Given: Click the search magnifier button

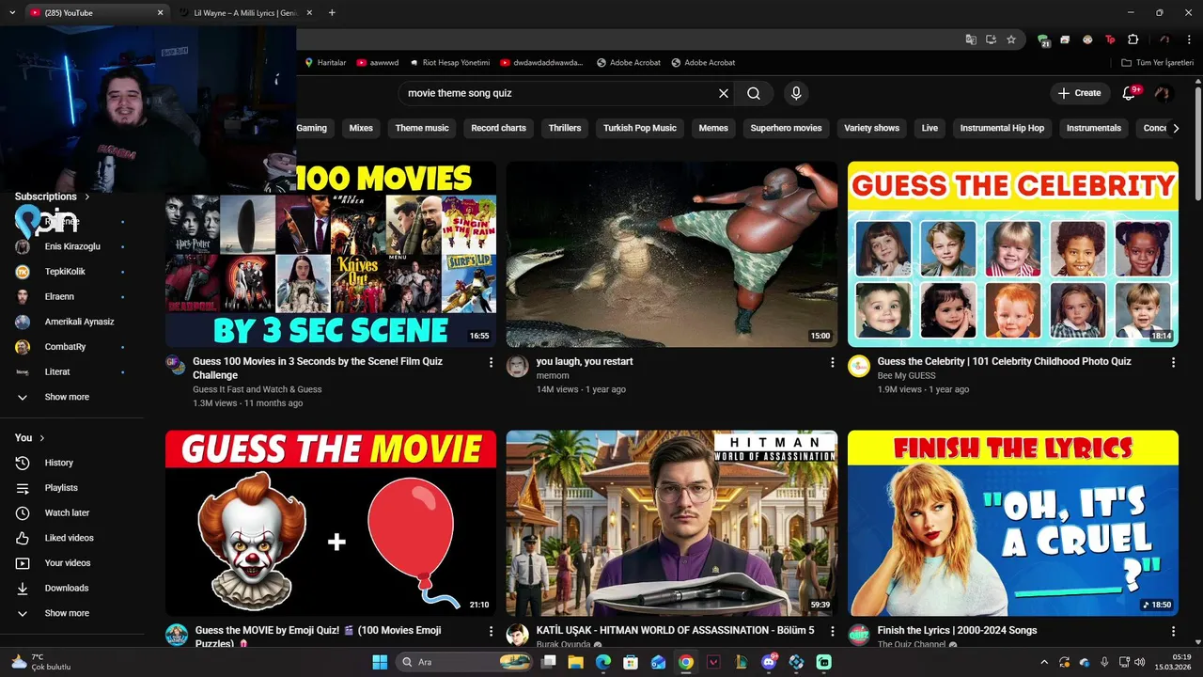Looking at the screenshot, I should click(x=754, y=93).
